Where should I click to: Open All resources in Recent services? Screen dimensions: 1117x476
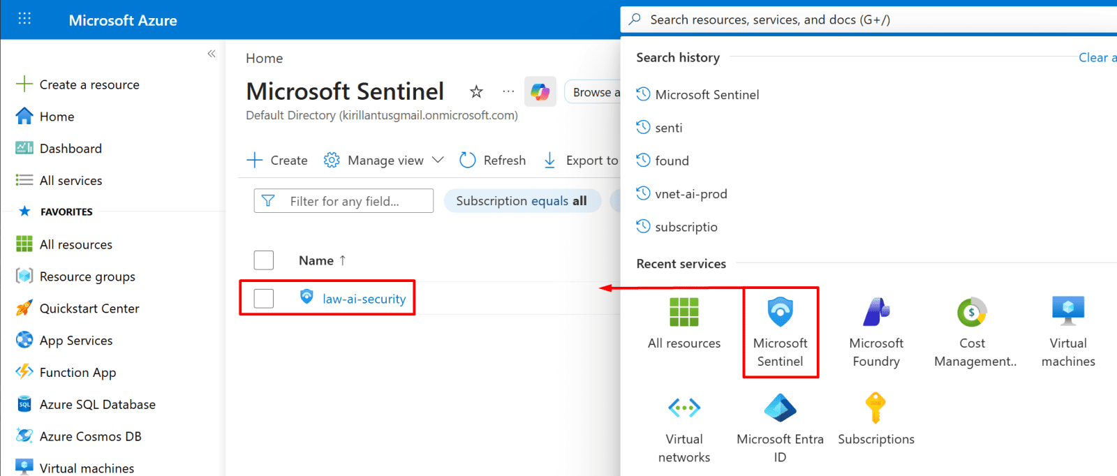[x=684, y=323]
